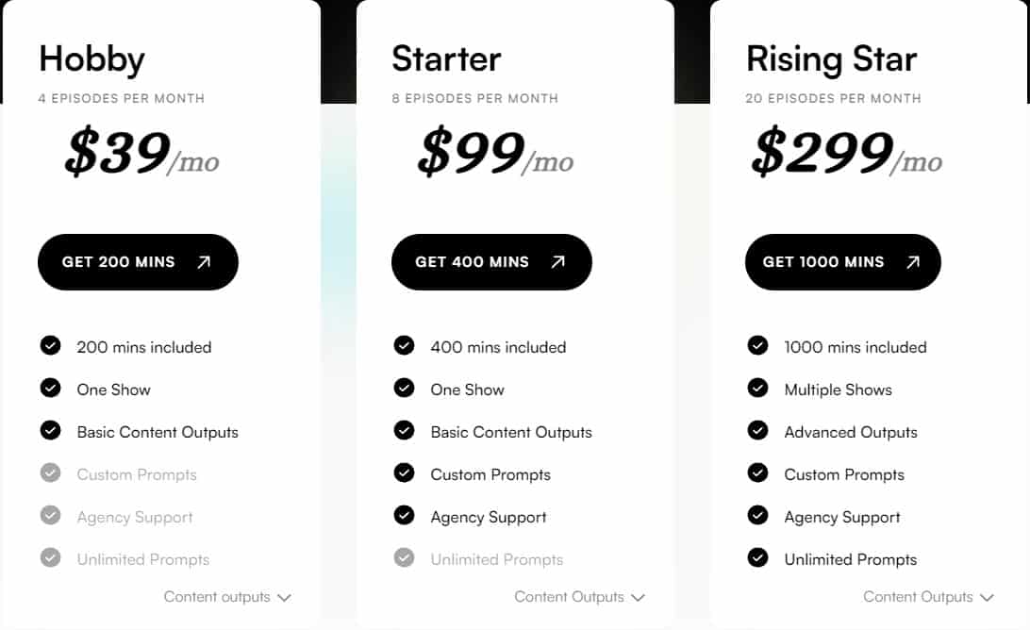This screenshot has height=630, width=1030.
Task: Click the GET 1000 MINS button
Action: pos(842,262)
